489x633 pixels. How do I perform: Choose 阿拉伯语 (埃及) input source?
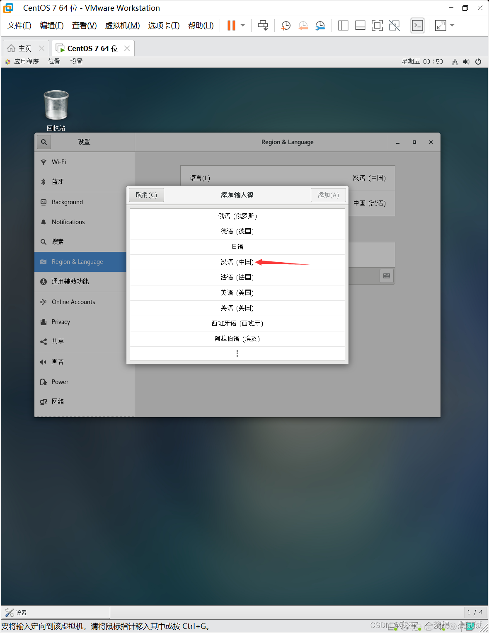(237, 339)
